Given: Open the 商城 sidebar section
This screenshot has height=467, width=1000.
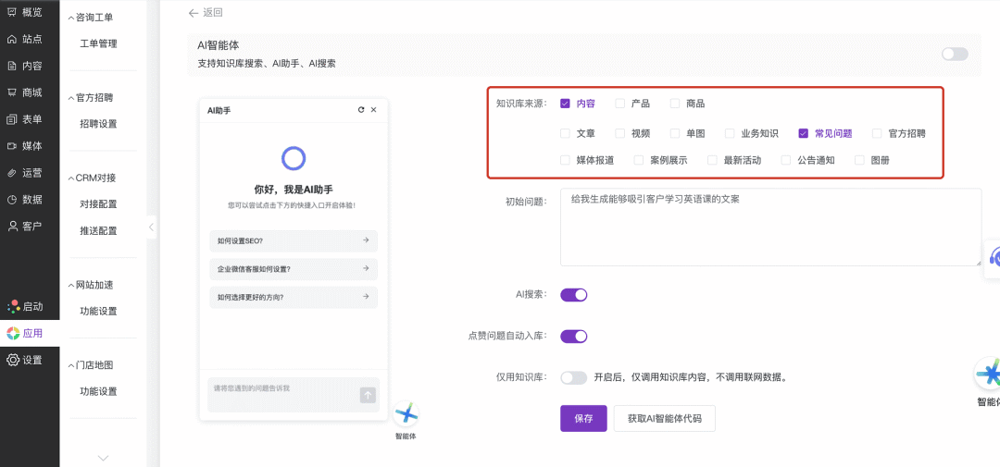Looking at the screenshot, I should (13, 92).
